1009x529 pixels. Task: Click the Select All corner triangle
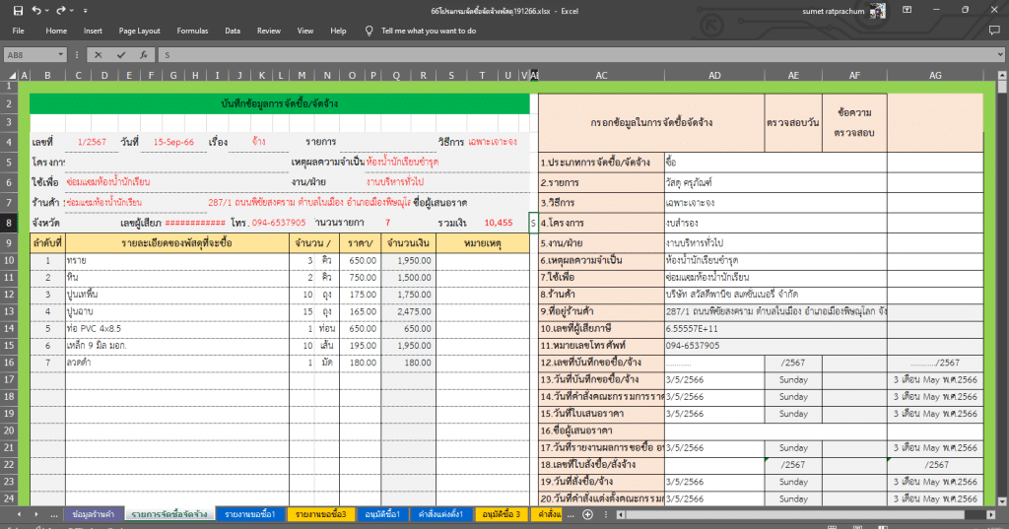[x=11, y=75]
